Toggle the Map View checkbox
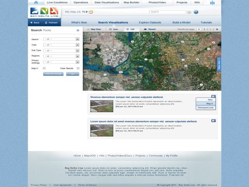 point(88,29)
